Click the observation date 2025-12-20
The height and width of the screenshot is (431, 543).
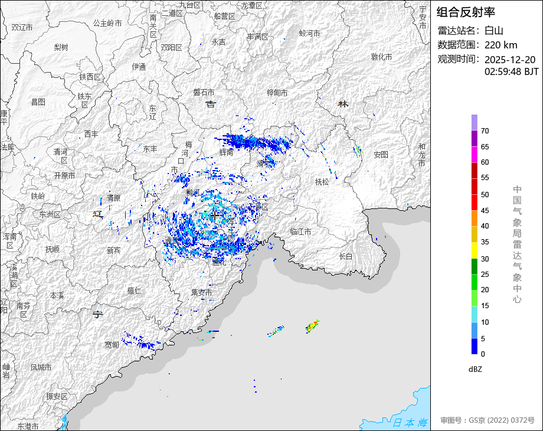click(x=510, y=60)
